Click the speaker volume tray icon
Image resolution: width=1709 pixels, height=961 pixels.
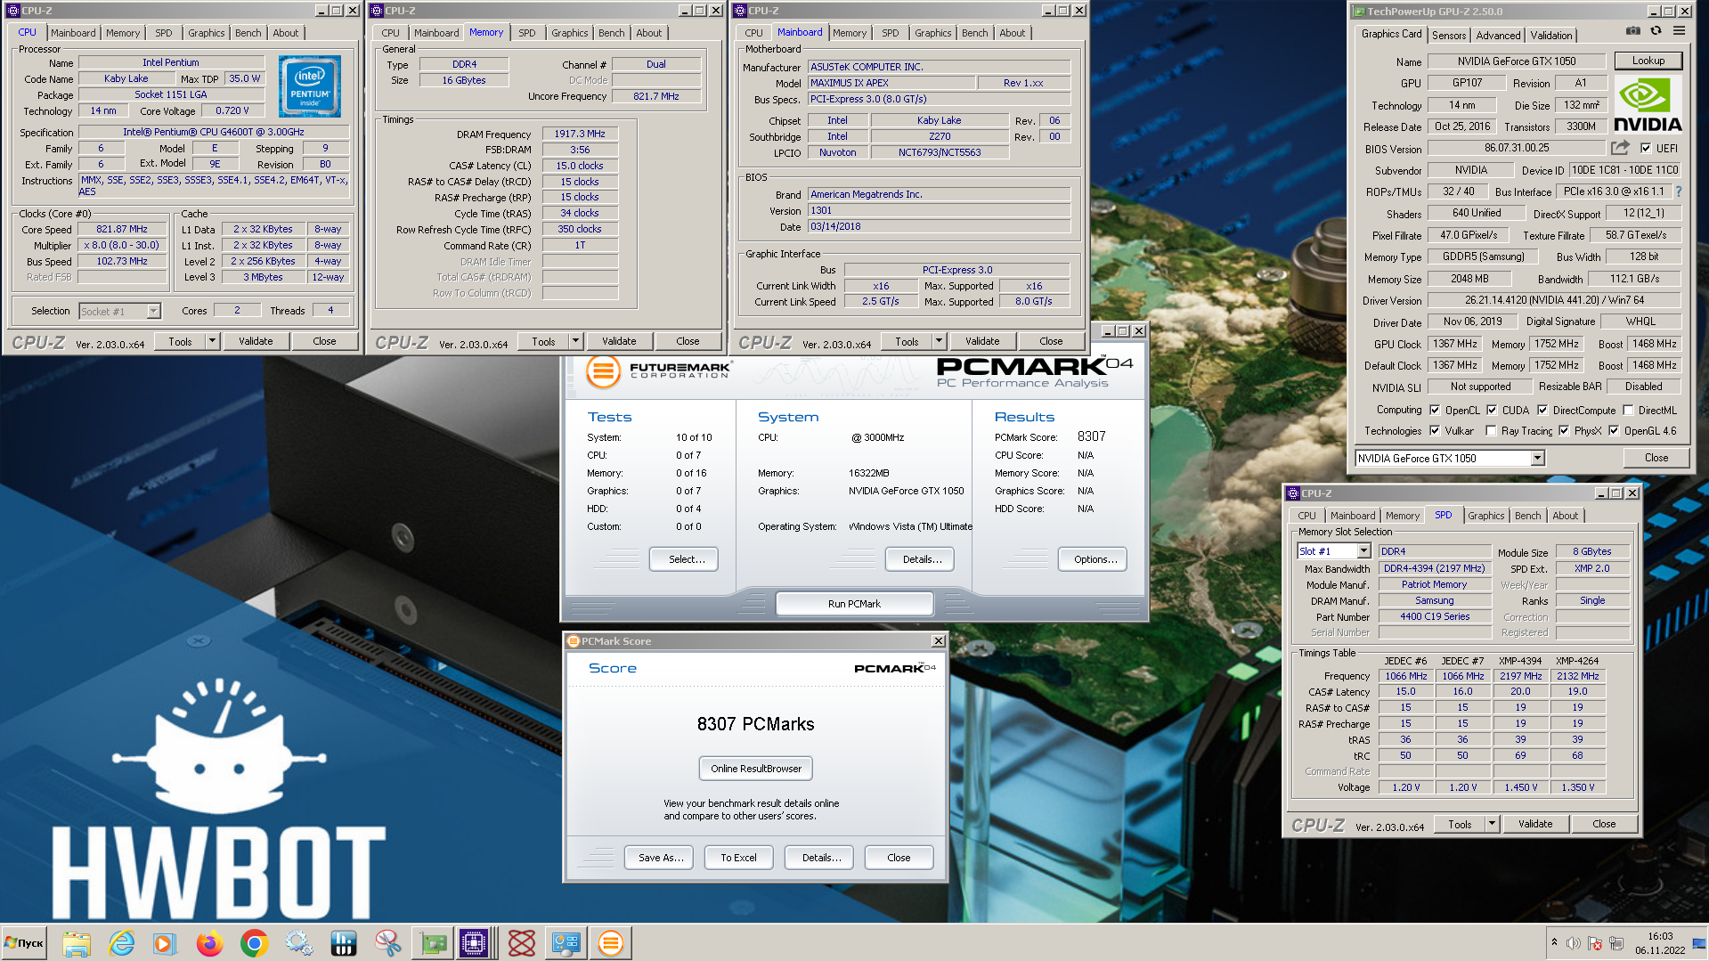point(1574,943)
